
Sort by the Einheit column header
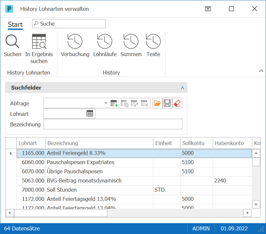click(167, 143)
